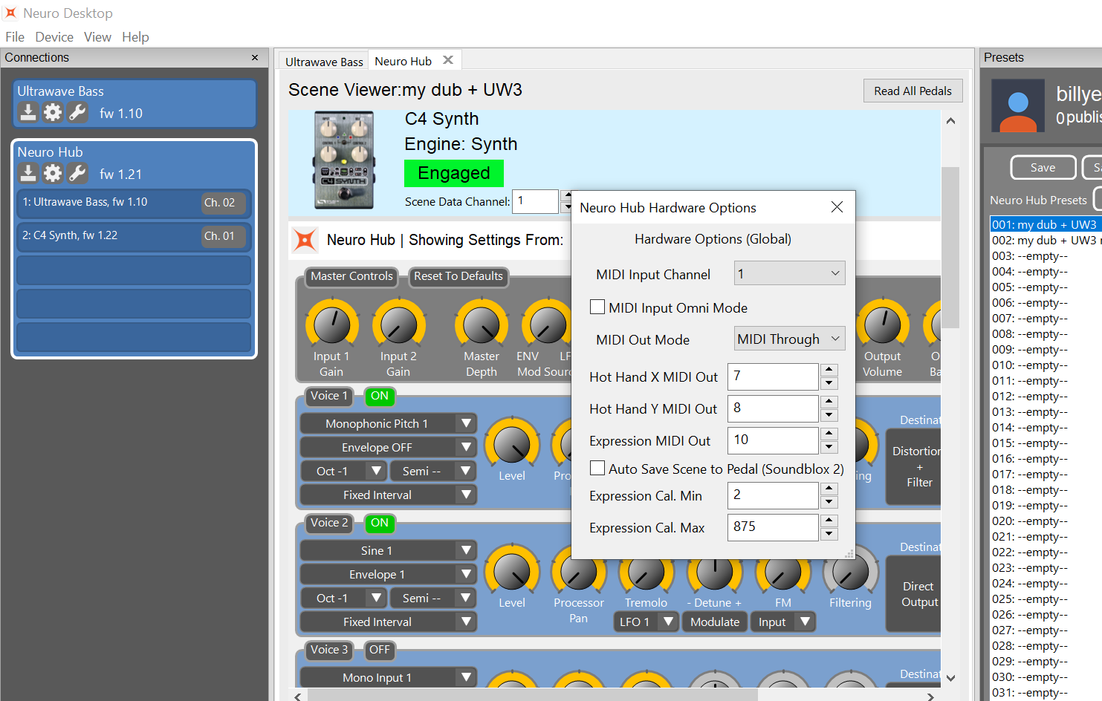Screen dimensions: 1102x701
Task: Open Voice 1 Envelope OFF dropdown
Action: (x=388, y=447)
